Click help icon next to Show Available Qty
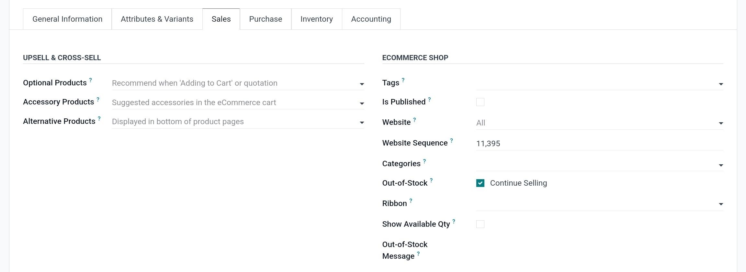This screenshot has height=272, width=746. click(454, 222)
